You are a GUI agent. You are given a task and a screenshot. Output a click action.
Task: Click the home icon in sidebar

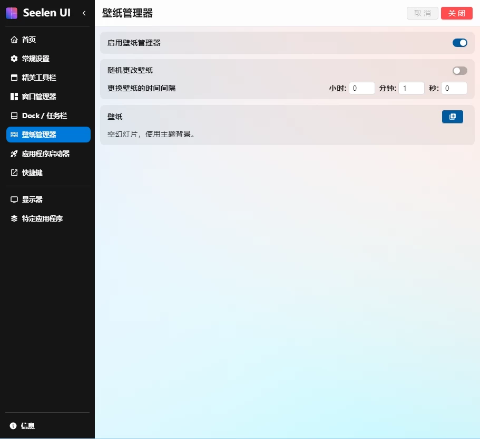click(14, 40)
